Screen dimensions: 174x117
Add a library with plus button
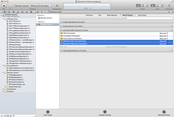62,47
